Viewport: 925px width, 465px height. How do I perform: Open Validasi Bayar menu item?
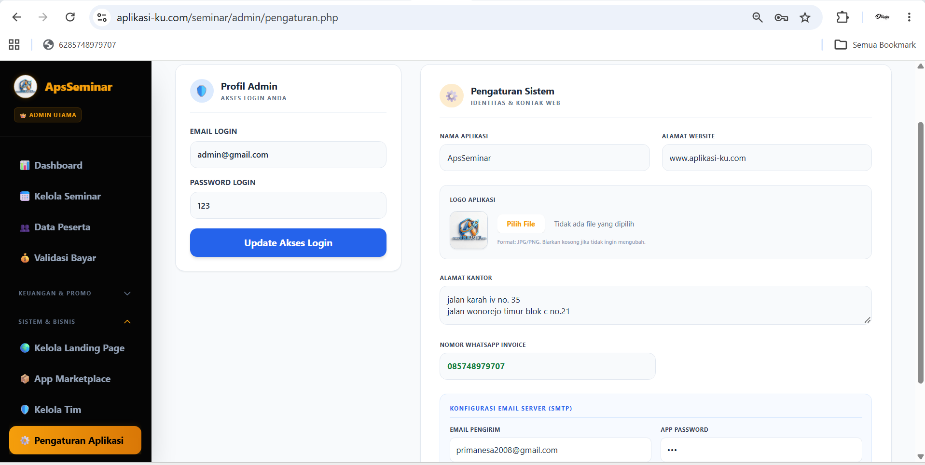58,258
